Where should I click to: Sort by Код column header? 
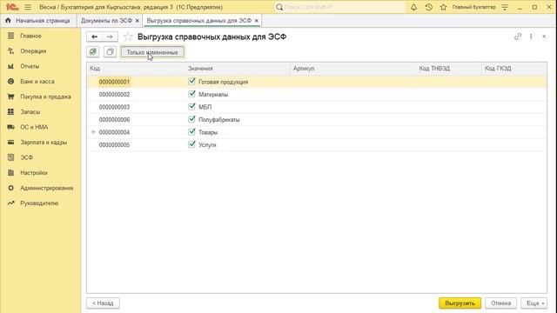coord(136,69)
